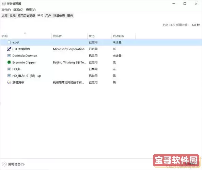This screenshot has width=202, height=170.
Task: Click the 简略信息(D) link
Action: [16, 164]
